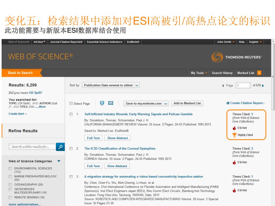Check Remote Sensing category
This screenshot has height=206, width=275.
tap(10, 198)
